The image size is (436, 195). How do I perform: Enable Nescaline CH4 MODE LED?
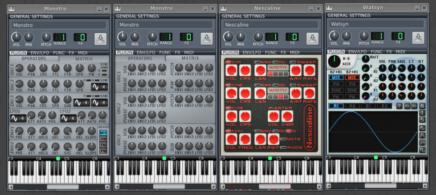283,147
